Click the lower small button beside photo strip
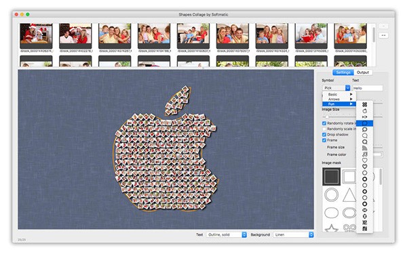 [x=384, y=35]
